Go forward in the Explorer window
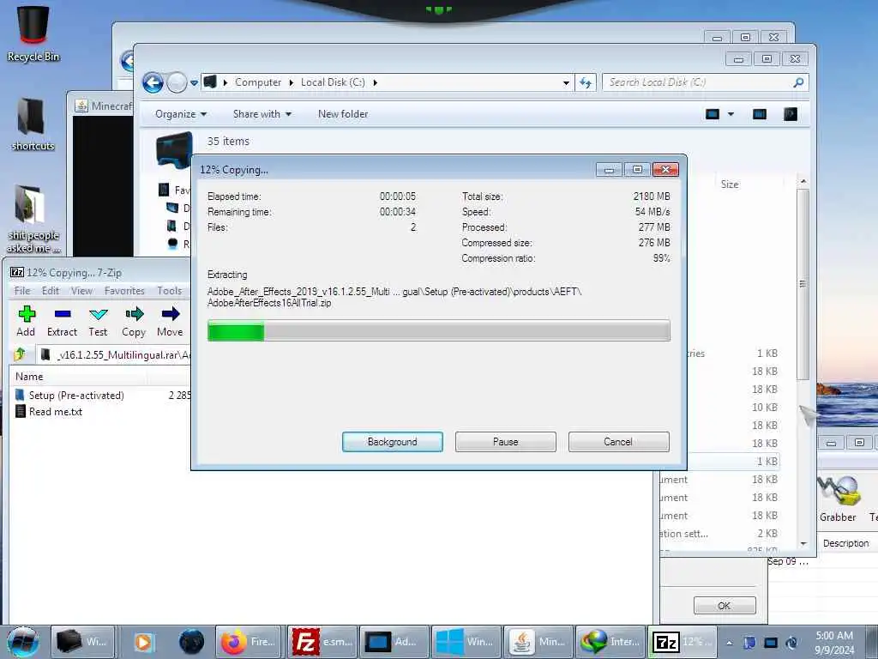 177,82
